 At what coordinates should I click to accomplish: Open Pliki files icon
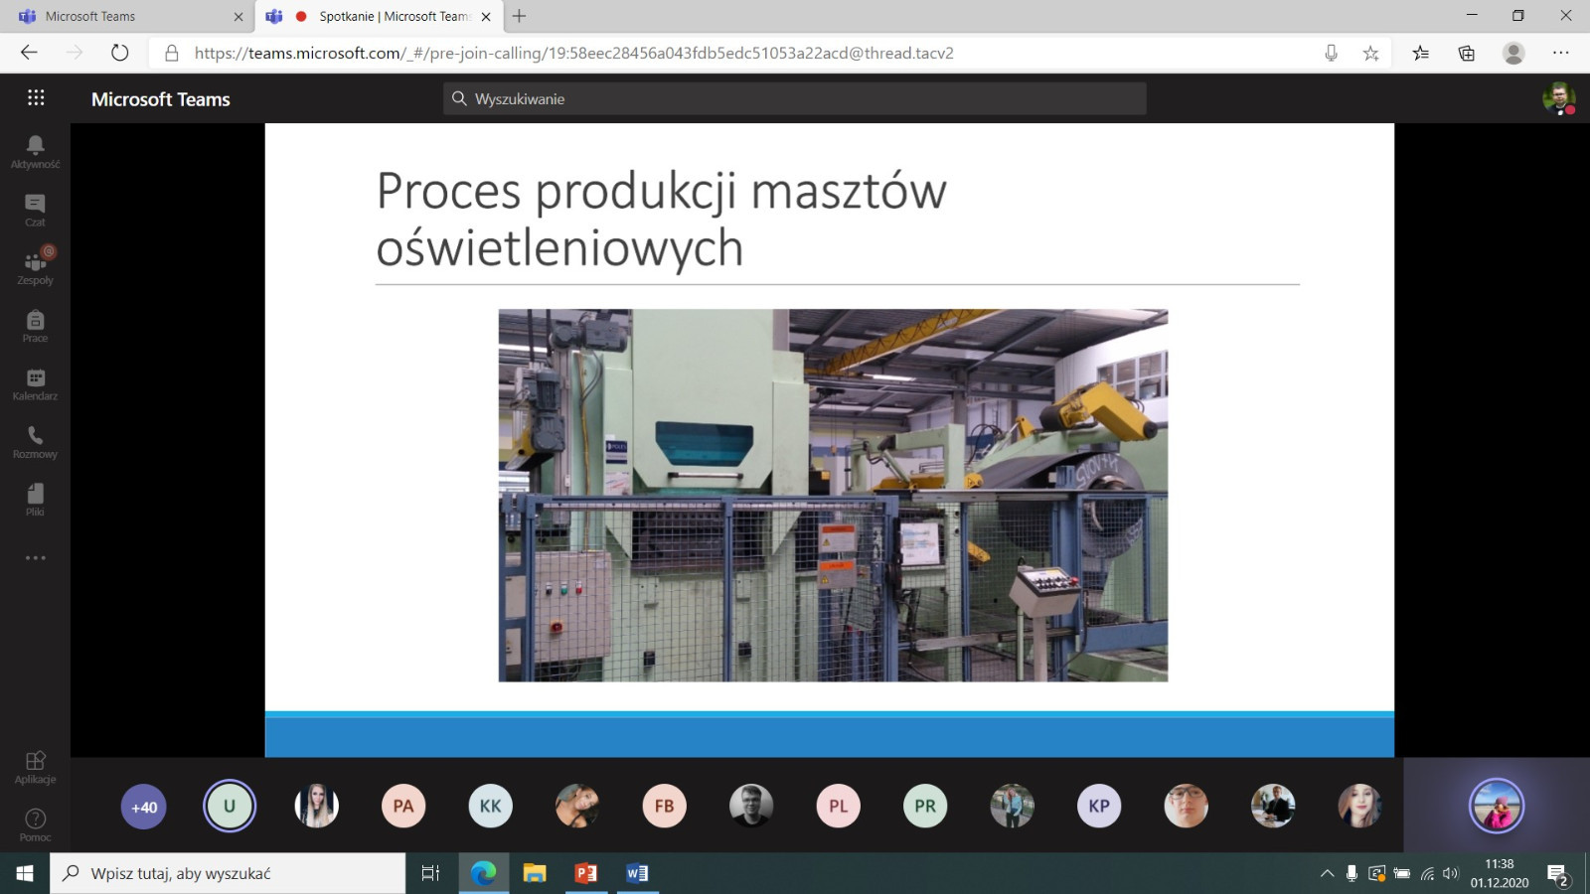coord(35,500)
